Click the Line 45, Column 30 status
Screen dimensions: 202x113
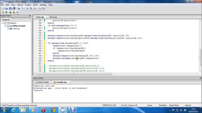[x=129, y=105]
